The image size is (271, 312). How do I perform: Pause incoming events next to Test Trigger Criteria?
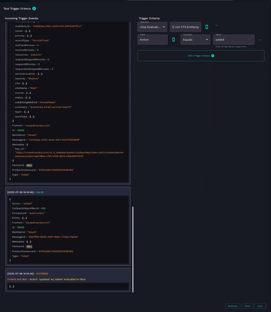pyautogui.click(x=34, y=8)
